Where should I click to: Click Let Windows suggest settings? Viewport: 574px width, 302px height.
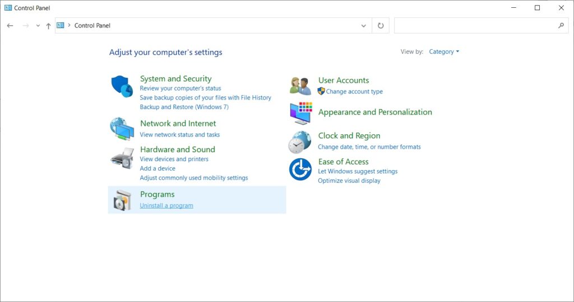point(358,171)
